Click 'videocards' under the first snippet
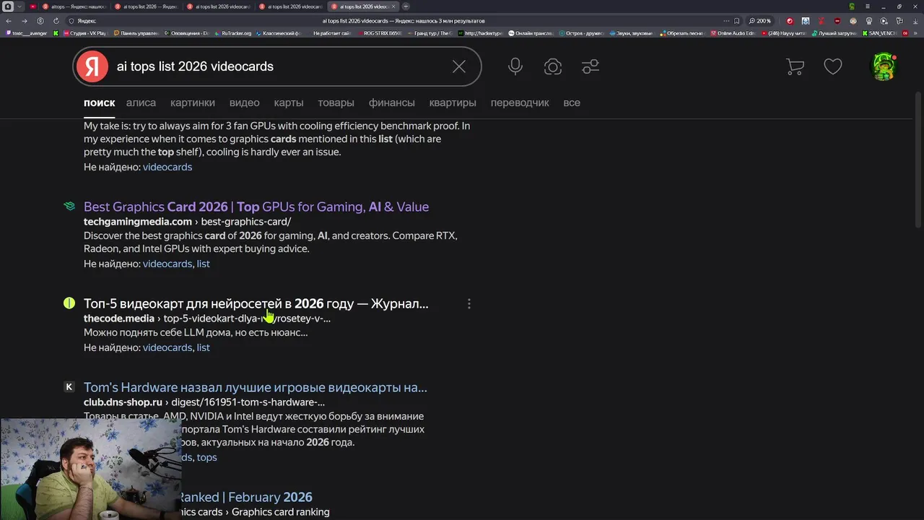924x520 pixels. 167,167
